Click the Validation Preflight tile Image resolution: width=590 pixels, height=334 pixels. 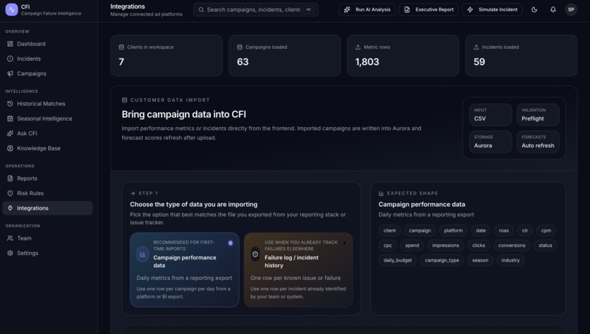(538, 115)
